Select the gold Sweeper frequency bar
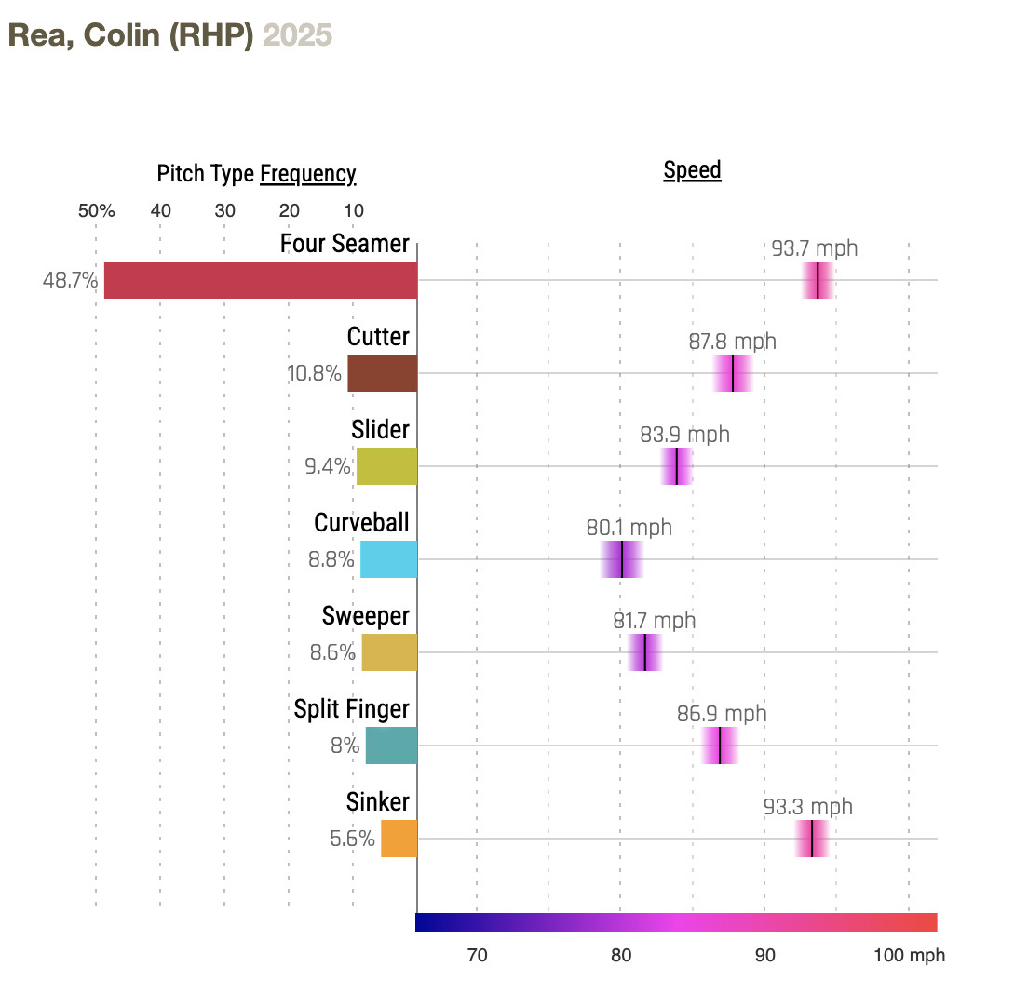This screenshot has width=1028, height=994. click(x=389, y=652)
